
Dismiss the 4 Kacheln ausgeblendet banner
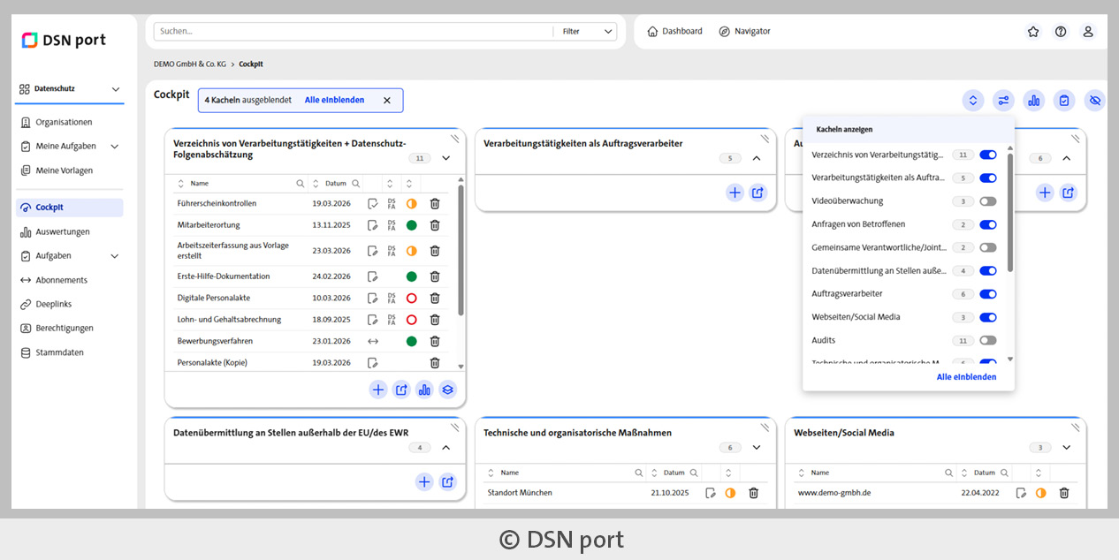[386, 101]
